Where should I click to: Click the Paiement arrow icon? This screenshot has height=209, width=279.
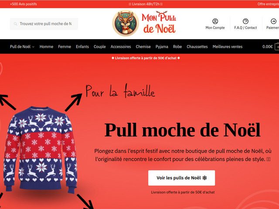[273, 21]
